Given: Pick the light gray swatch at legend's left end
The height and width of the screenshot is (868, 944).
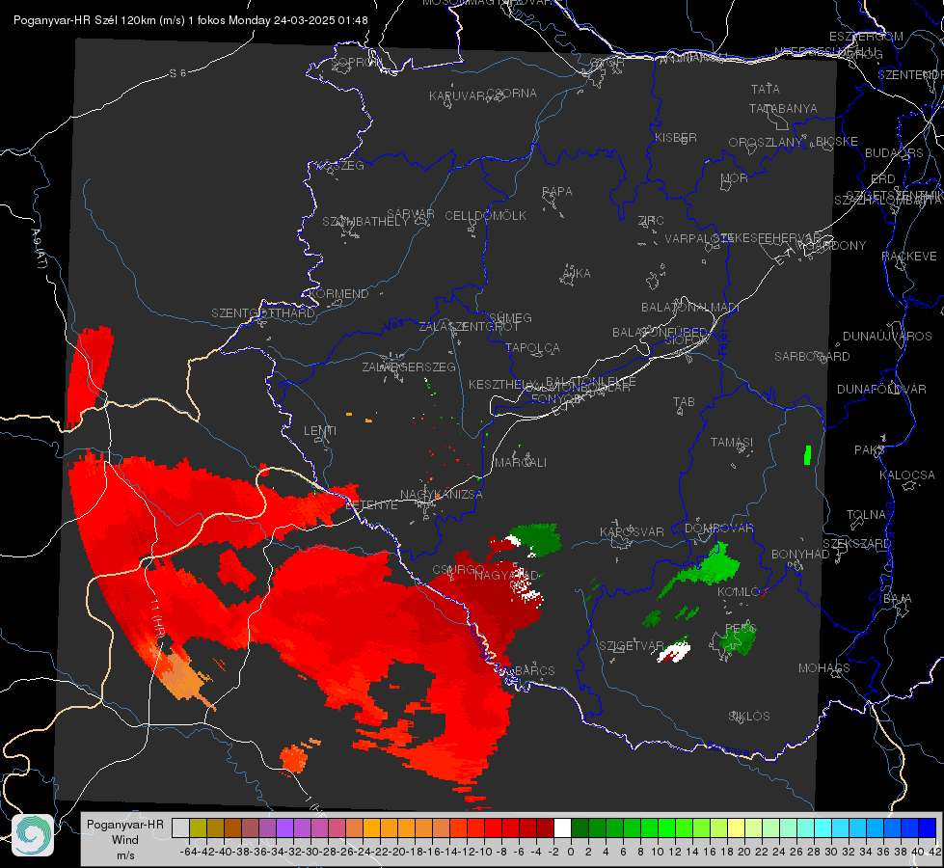Looking at the screenshot, I should coord(180,827).
